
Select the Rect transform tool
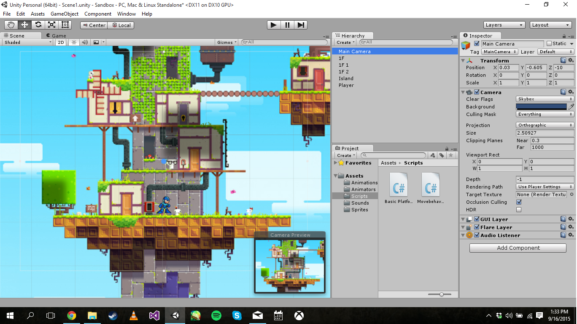coord(65,25)
